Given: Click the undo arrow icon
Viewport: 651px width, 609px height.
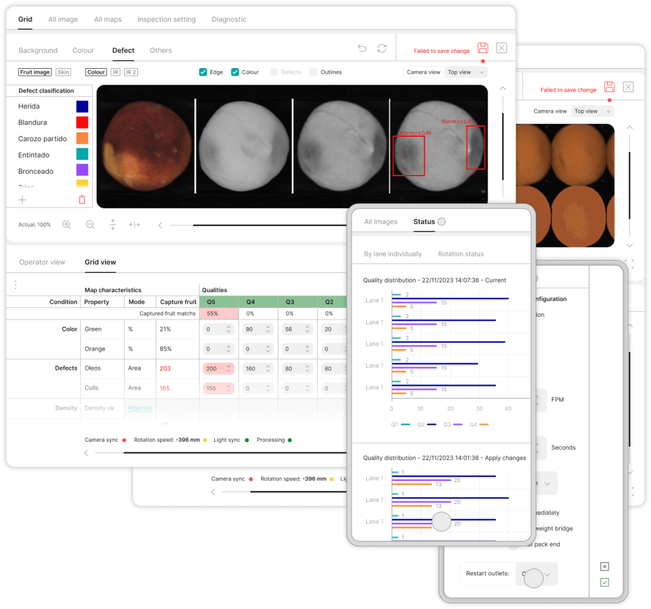Looking at the screenshot, I should tap(362, 48).
